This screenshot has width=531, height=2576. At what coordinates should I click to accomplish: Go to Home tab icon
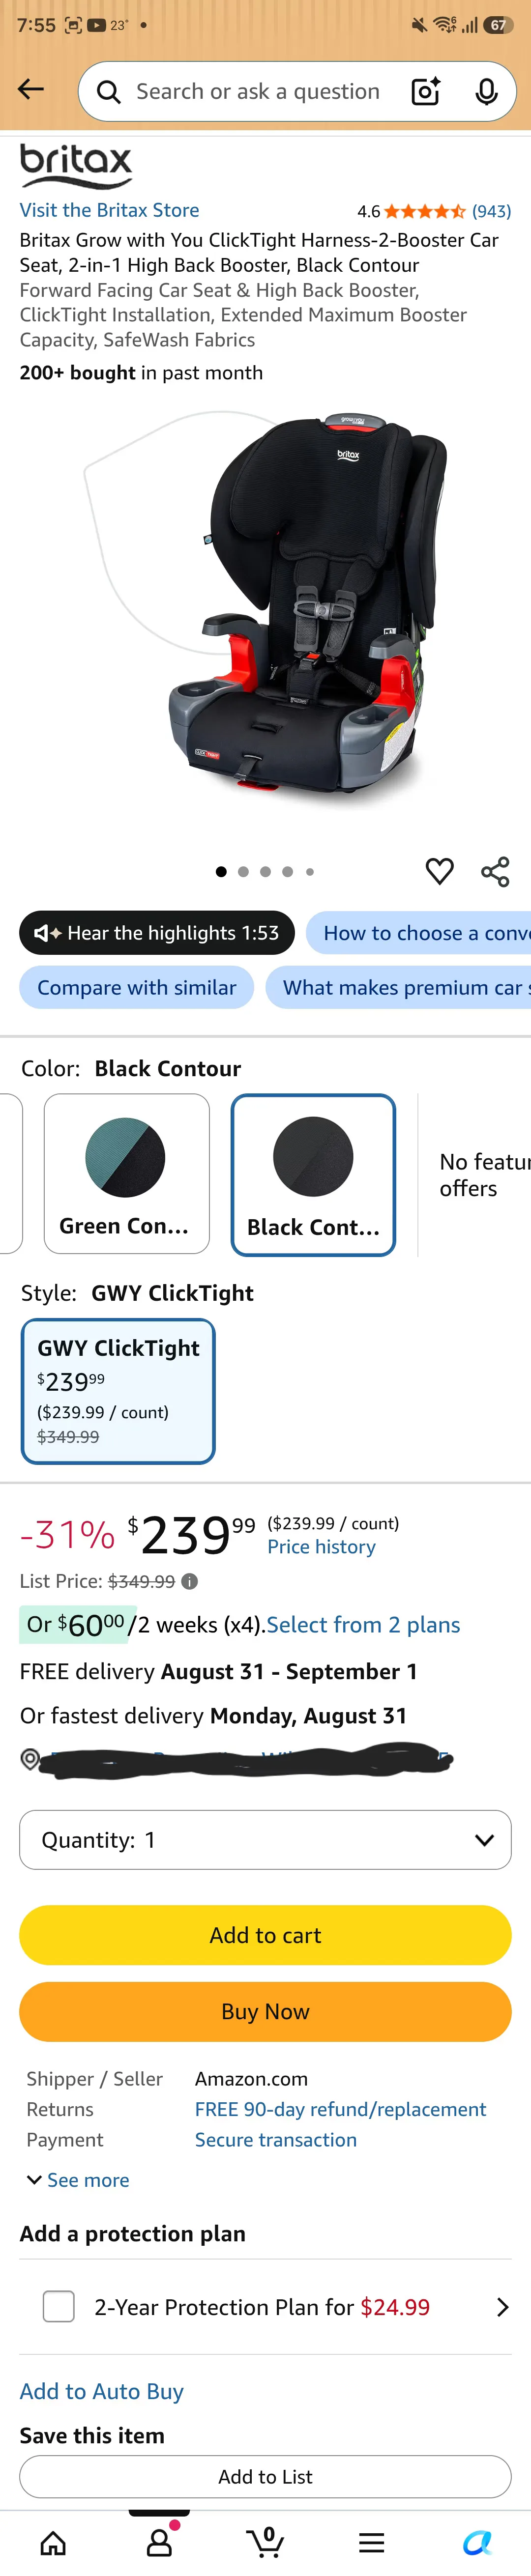(x=53, y=2542)
